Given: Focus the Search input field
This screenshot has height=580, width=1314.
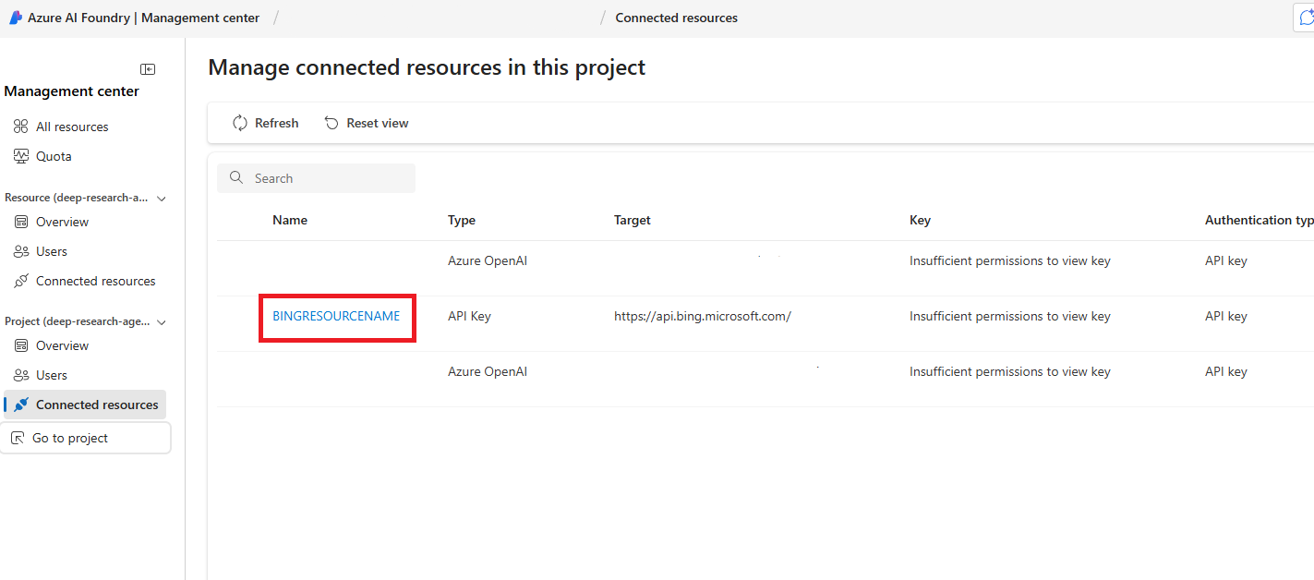Looking at the screenshot, I should tap(317, 178).
